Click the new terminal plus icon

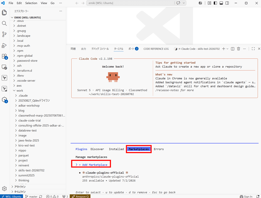[x=224, y=49]
